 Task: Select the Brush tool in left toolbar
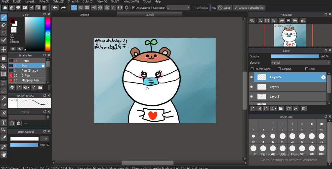point(4,18)
